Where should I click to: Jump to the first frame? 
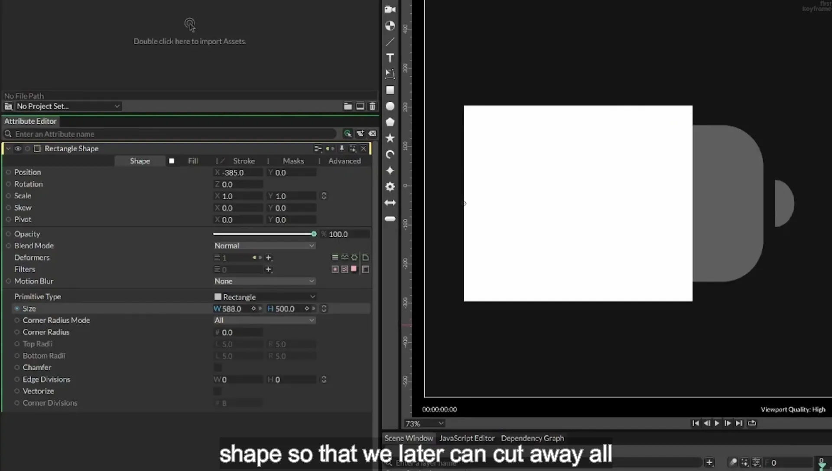pyautogui.click(x=695, y=423)
